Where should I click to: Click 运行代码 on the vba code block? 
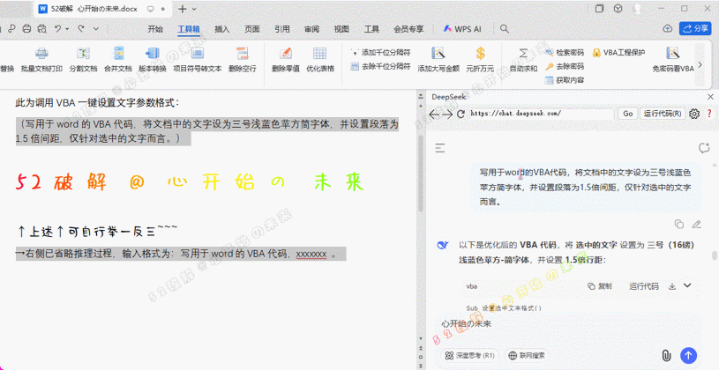click(x=644, y=286)
